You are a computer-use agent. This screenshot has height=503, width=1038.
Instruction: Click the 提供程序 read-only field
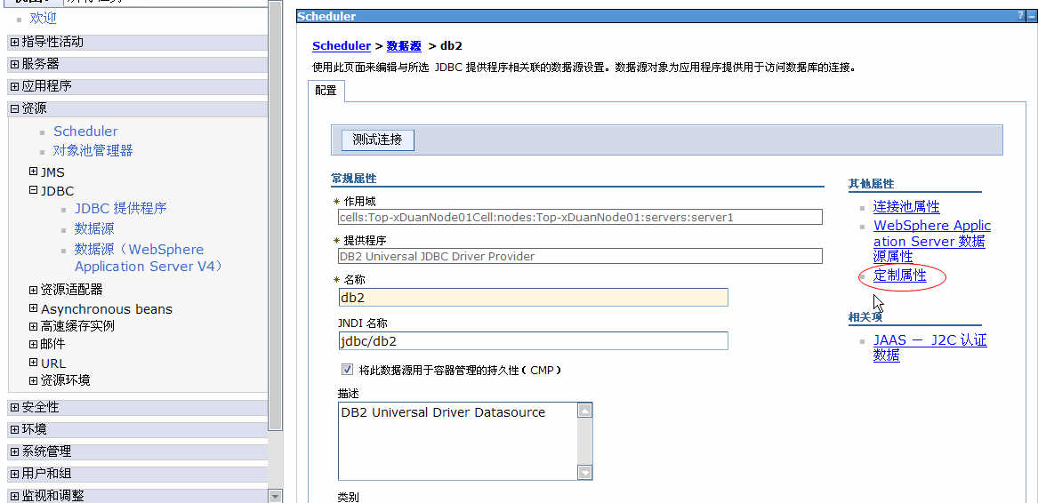coord(580,256)
